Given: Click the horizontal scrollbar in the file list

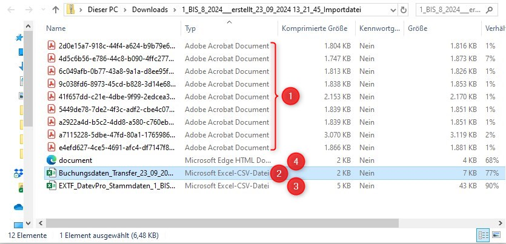Looking at the screenshot, I should tap(242, 223).
